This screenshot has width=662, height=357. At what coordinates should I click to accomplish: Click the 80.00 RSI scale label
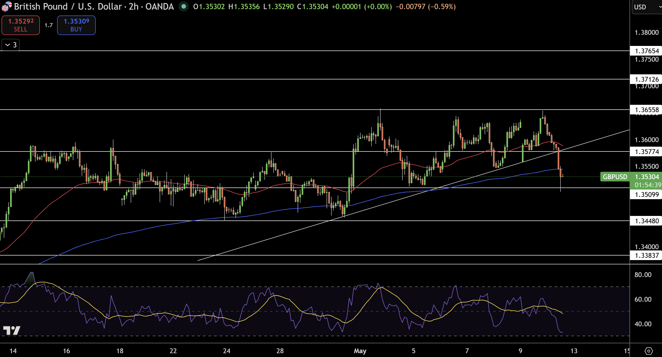point(643,275)
